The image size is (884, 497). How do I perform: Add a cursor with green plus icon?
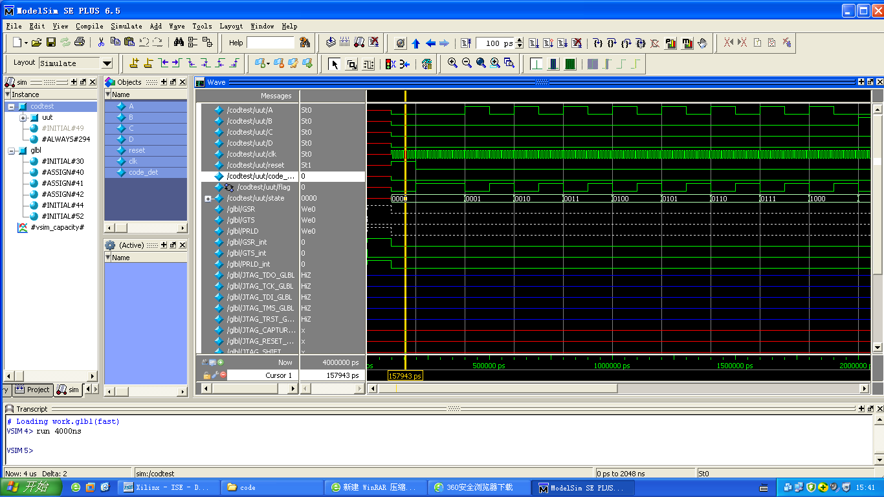click(x=221, y=362)
